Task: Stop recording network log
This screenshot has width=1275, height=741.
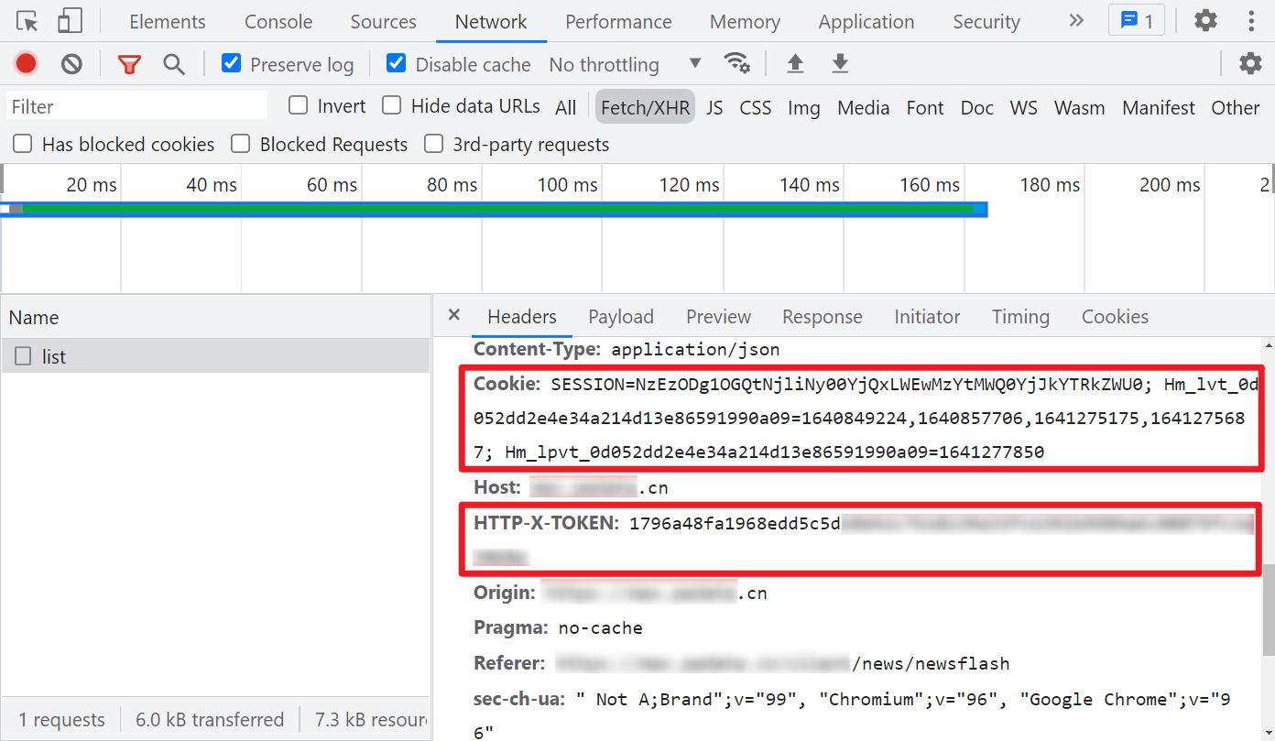Action: point(26,64)
